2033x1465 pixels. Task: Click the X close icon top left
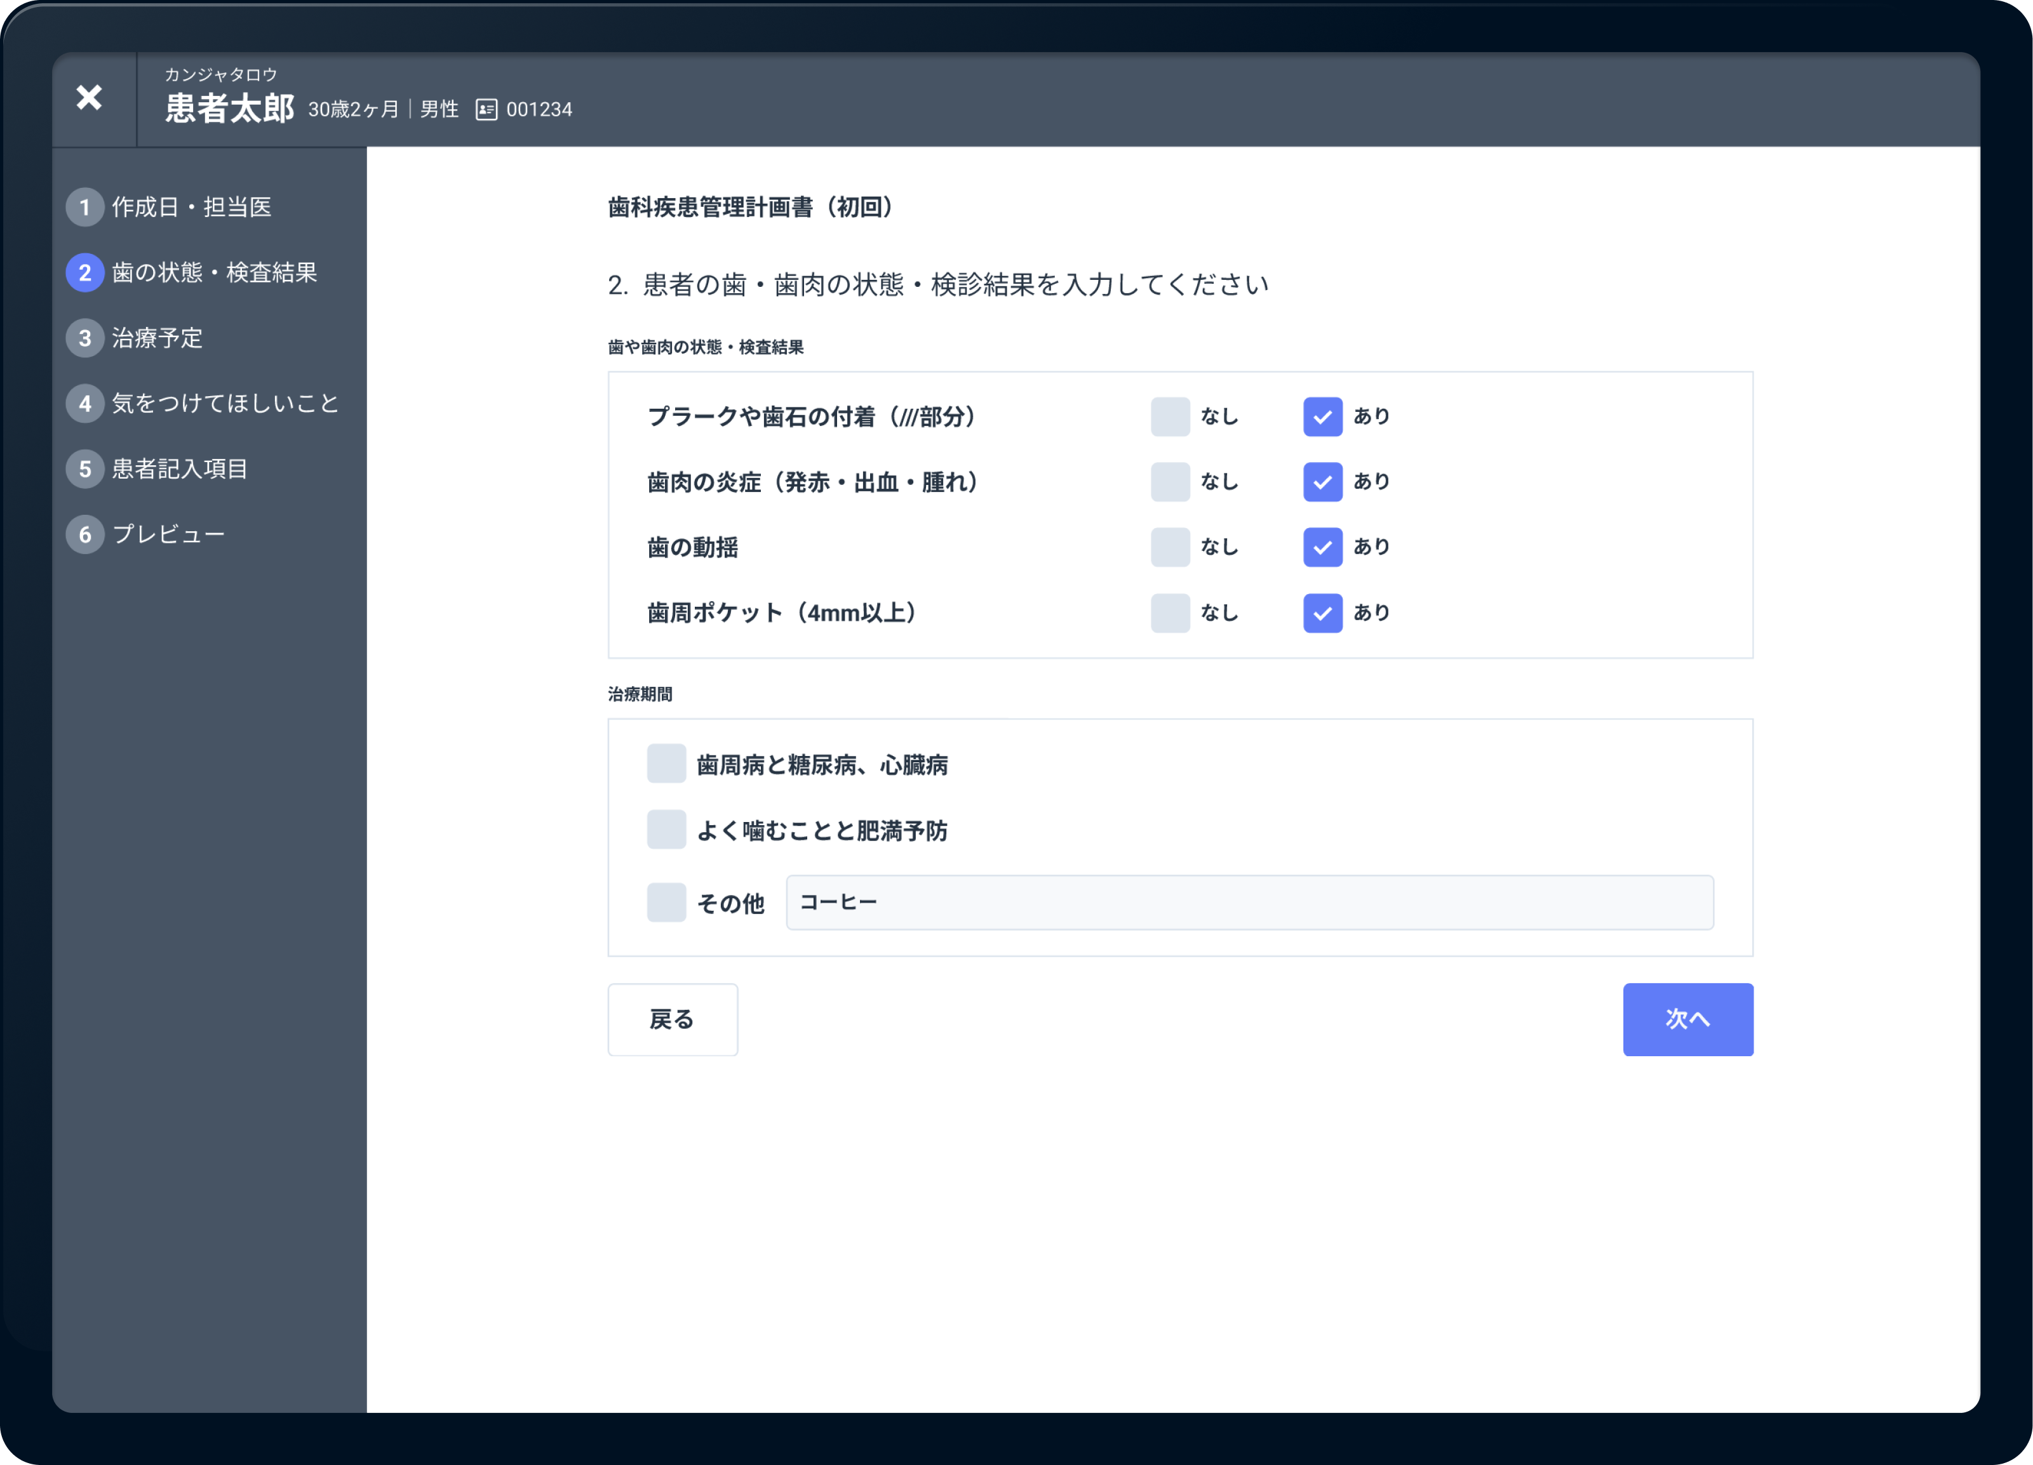pos(89,98)
